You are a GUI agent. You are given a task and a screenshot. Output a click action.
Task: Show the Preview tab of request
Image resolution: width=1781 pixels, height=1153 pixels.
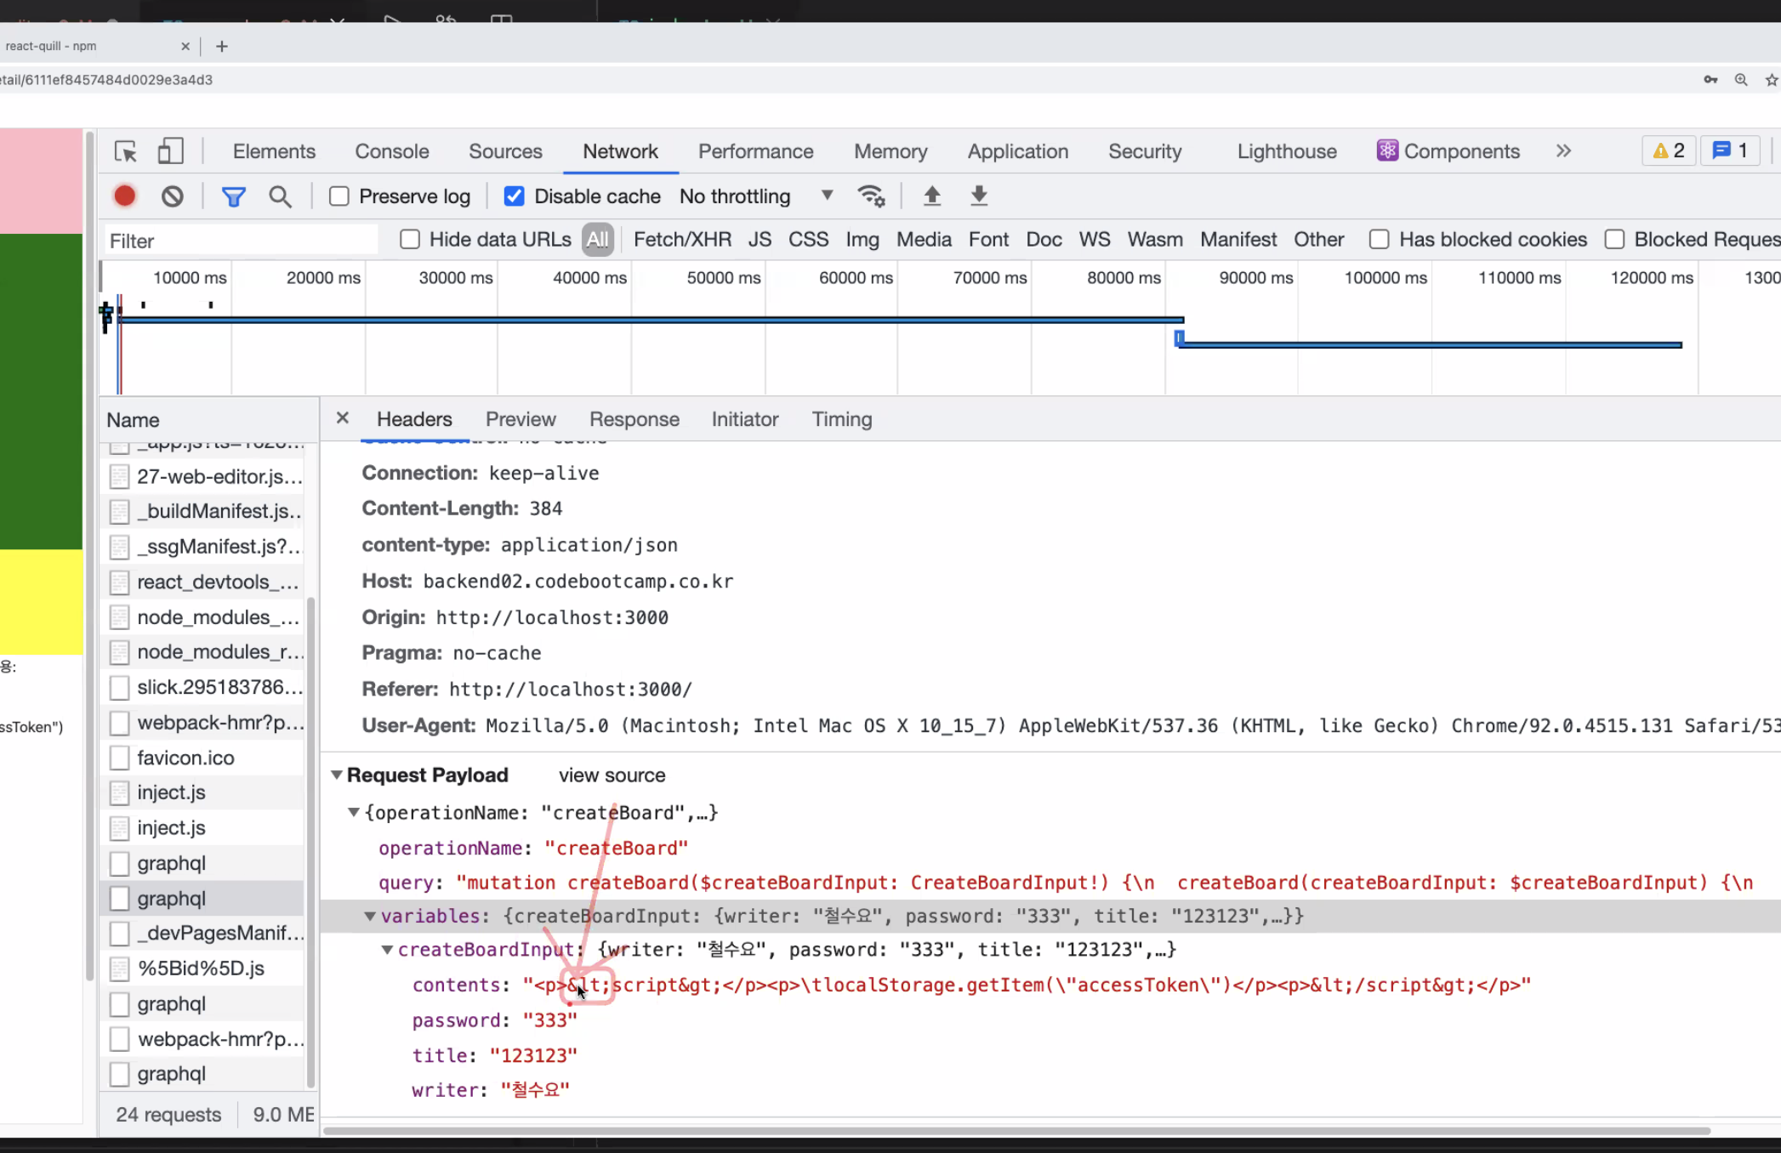[521, 419]
